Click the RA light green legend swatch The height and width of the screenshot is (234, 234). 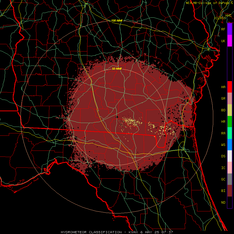230,133
